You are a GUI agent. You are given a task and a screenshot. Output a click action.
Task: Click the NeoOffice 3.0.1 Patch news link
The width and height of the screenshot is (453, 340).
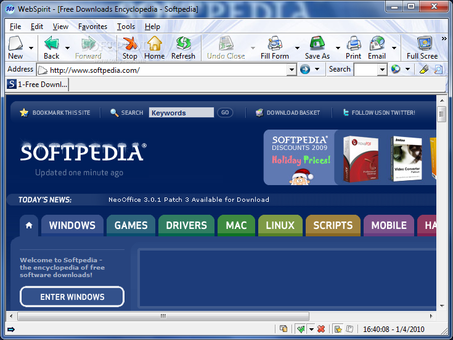pyautogui.click(x=189, y=200)
